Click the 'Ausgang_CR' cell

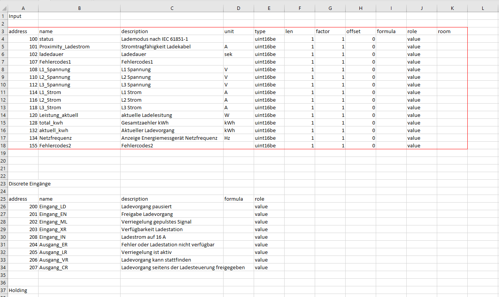tap(79, 267)
